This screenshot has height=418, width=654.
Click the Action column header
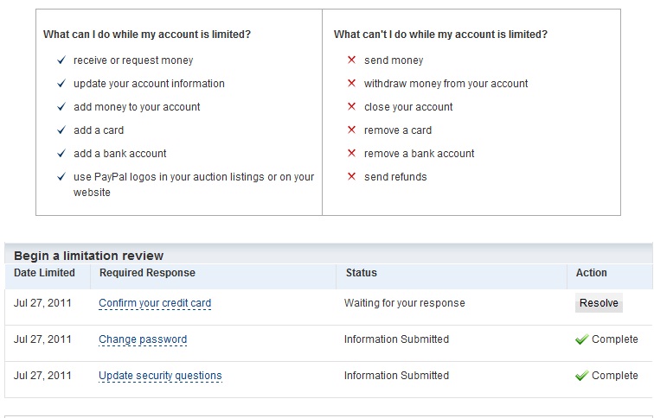592,273
